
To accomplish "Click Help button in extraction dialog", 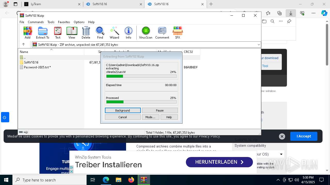I will [169, 117].
